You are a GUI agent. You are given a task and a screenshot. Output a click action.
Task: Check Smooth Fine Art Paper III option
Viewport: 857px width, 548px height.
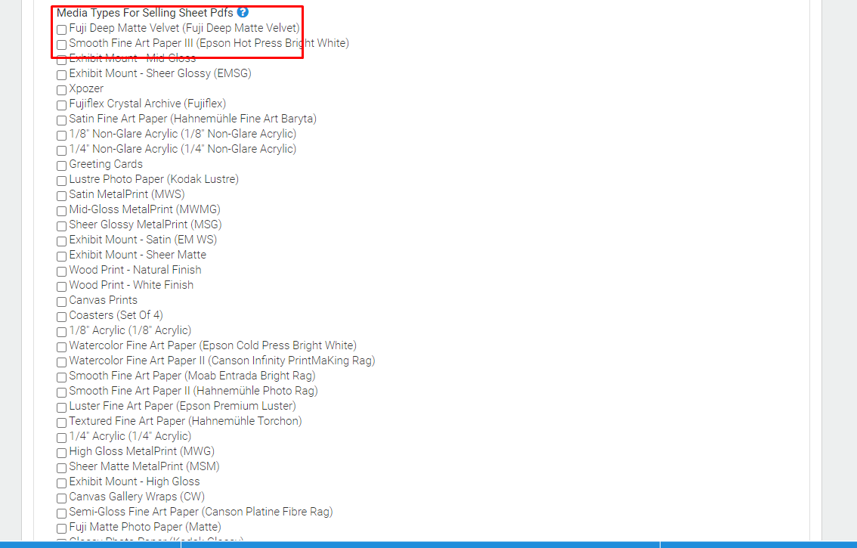(x=62, y=45)
